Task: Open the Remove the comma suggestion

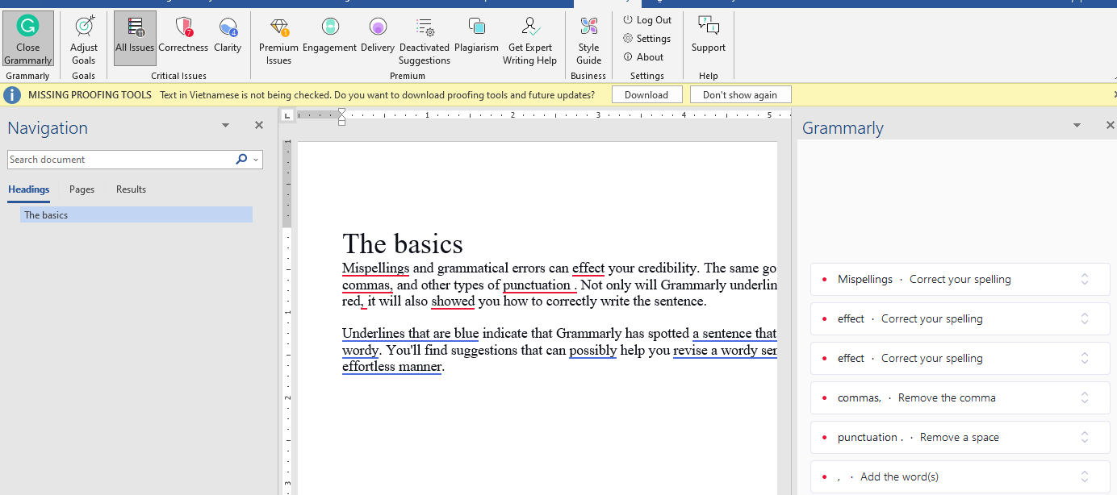Action: pos(960,398)
